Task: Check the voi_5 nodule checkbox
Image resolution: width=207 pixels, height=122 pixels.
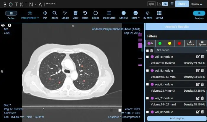Action: coord(148,70)
